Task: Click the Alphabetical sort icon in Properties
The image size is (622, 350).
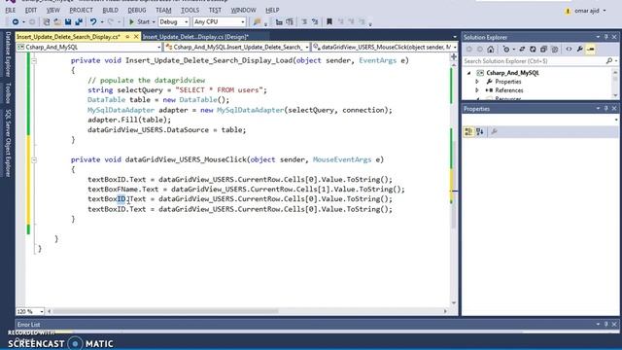Action: pos(480,132)
